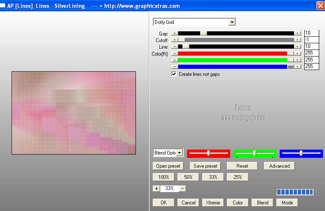Click the plus zoom in button
Image resolution: width=325 pixels, height=211 pixels.
[x=156, y=189]
